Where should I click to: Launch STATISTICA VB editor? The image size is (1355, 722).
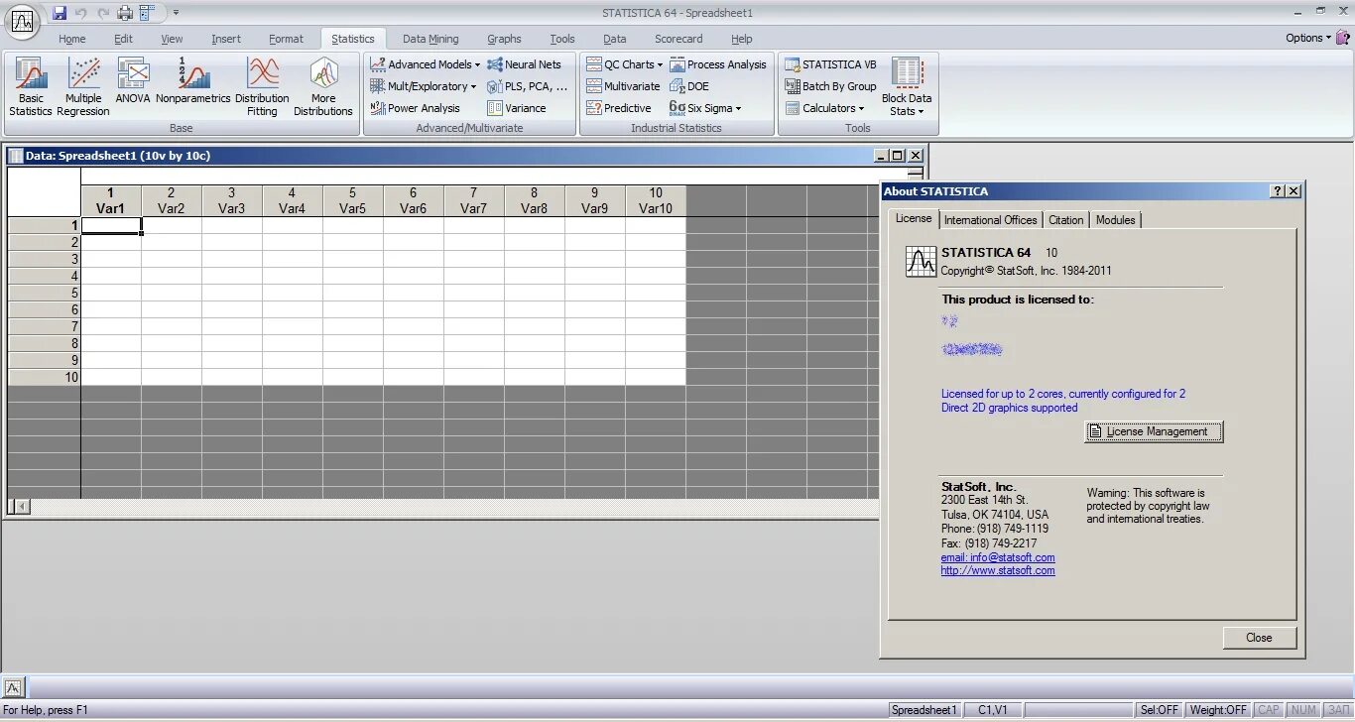830,64
